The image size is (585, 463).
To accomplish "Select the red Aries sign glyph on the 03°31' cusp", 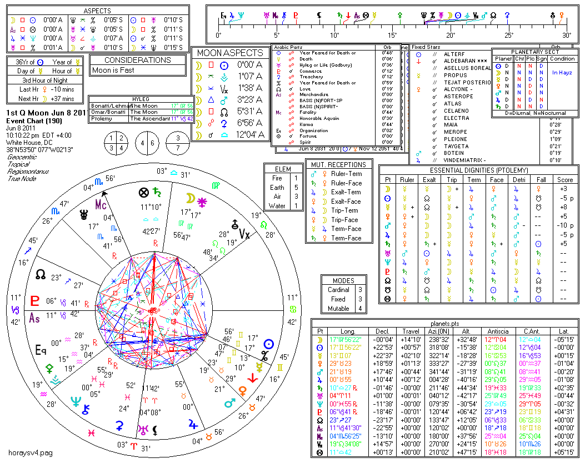I will click(x=133, y=446).
